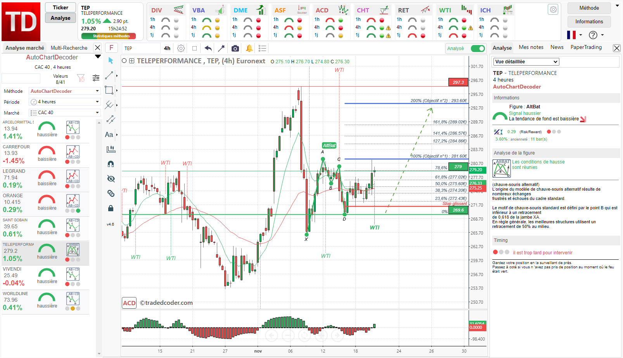Viewport: 623px width, 358px height.
Task: Hide drawings with the crossed-eye icon
Action: [x=111, y=179]
